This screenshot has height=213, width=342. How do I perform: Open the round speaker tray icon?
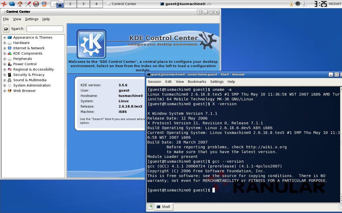pyautogui.click(x=298, y=4)
